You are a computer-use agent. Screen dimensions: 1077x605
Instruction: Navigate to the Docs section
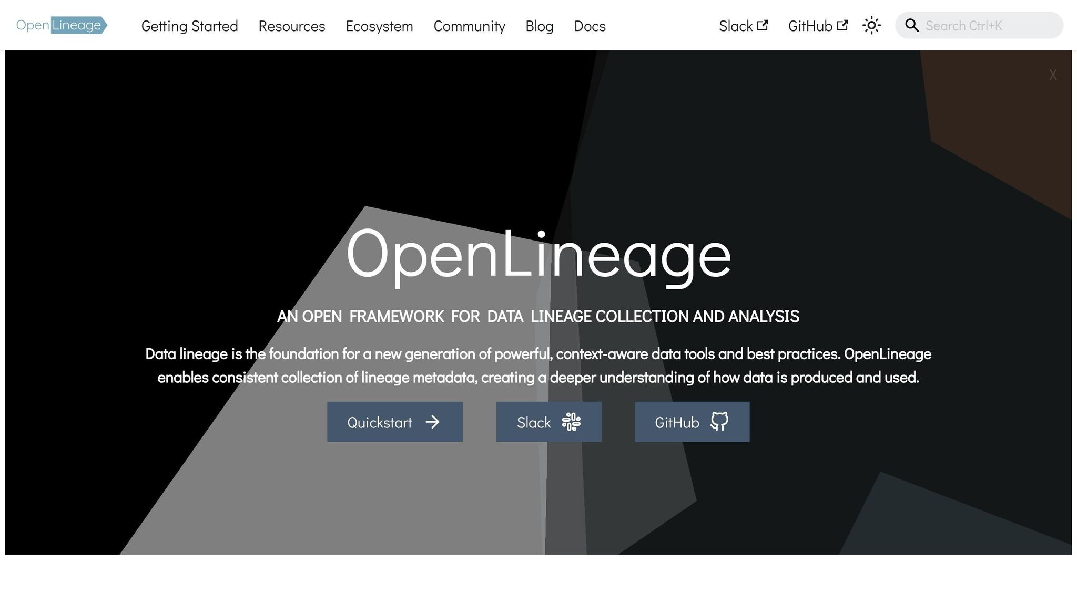pos(589,26)
